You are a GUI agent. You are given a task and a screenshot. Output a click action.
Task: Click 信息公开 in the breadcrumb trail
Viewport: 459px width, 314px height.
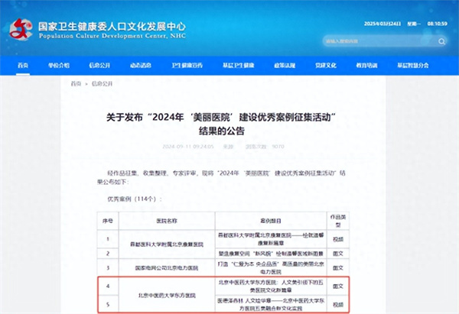tap(103, 83)
